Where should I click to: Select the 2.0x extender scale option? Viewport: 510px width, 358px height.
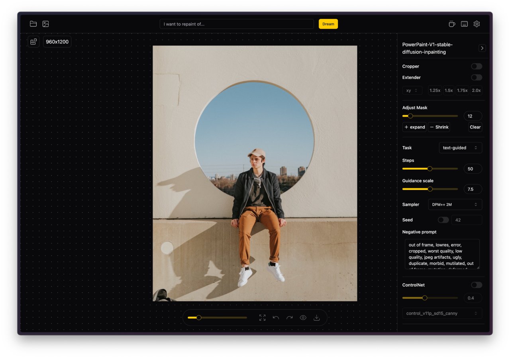pos(477,90)
